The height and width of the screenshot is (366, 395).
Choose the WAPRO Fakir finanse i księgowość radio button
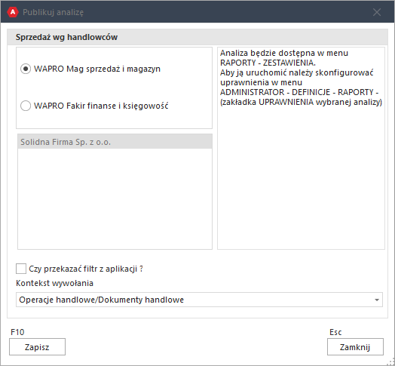coord(26,106)
